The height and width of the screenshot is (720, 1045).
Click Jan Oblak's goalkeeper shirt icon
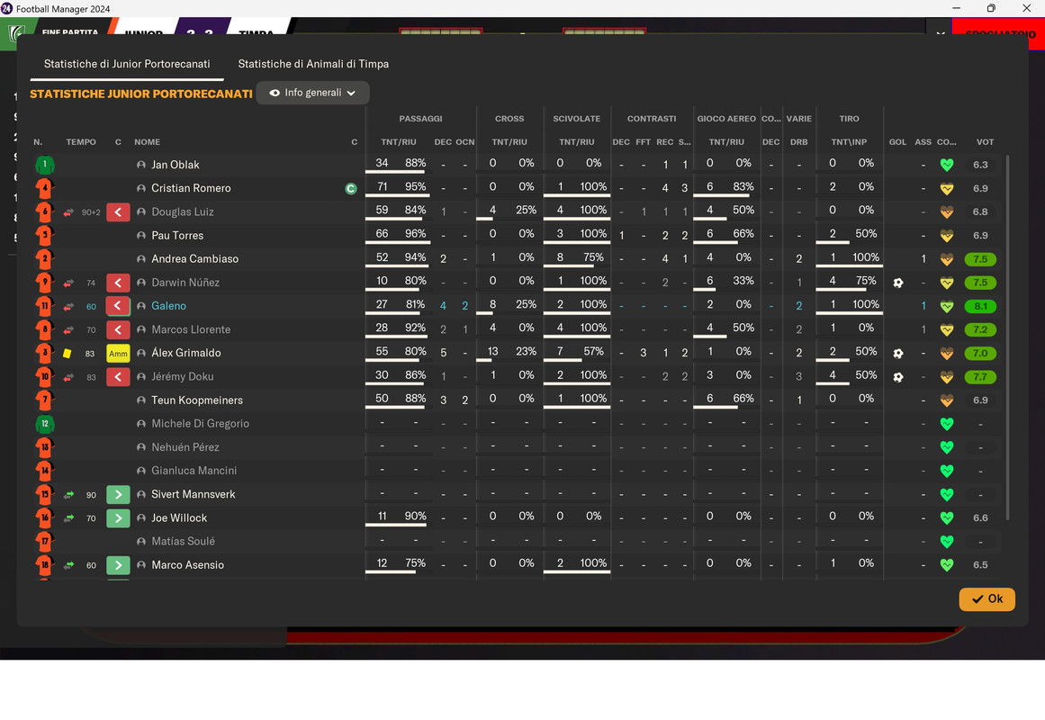[45, 165]
